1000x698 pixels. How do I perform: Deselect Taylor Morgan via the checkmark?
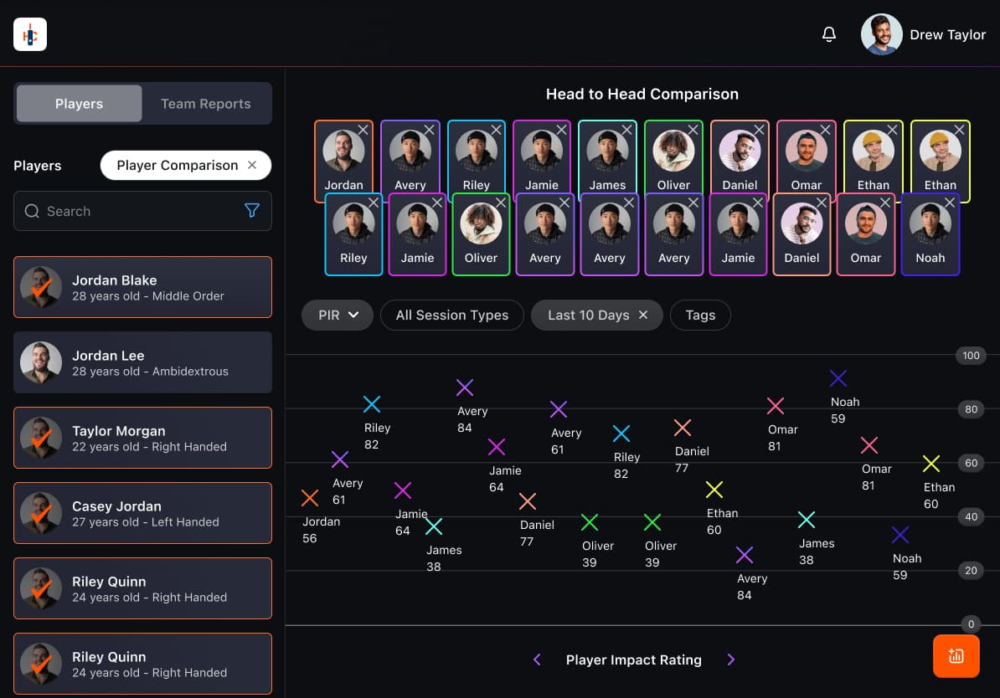pyautogui.click(x=40, y=438)
